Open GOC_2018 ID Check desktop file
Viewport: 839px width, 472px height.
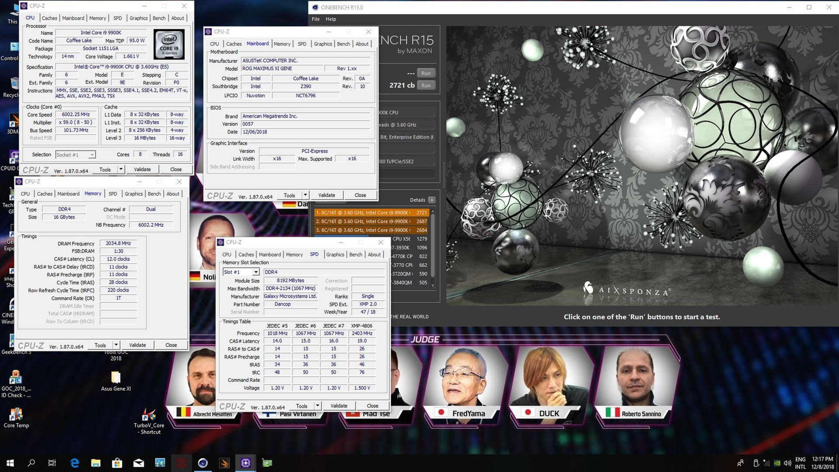[x=16, y=385]
